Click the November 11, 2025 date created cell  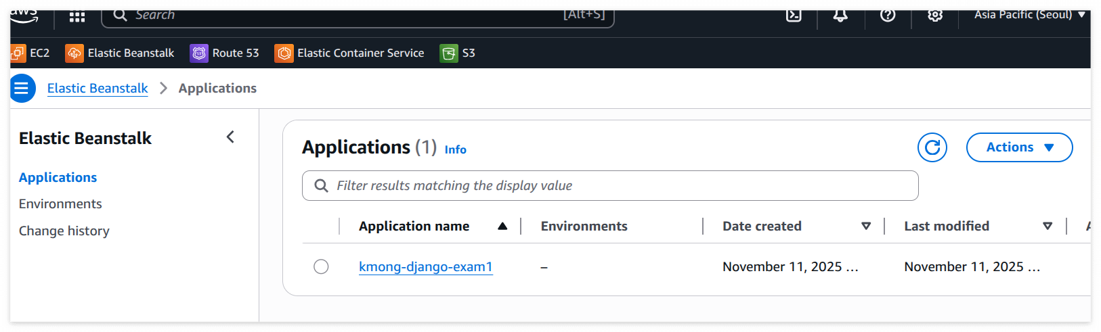pos(790,266)
